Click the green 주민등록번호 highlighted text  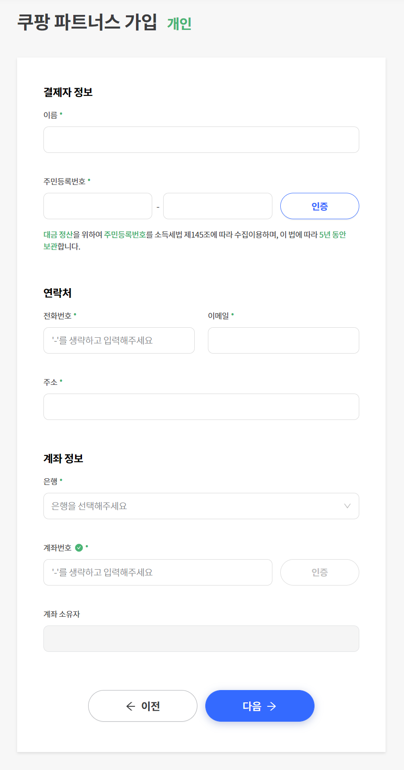125,235
